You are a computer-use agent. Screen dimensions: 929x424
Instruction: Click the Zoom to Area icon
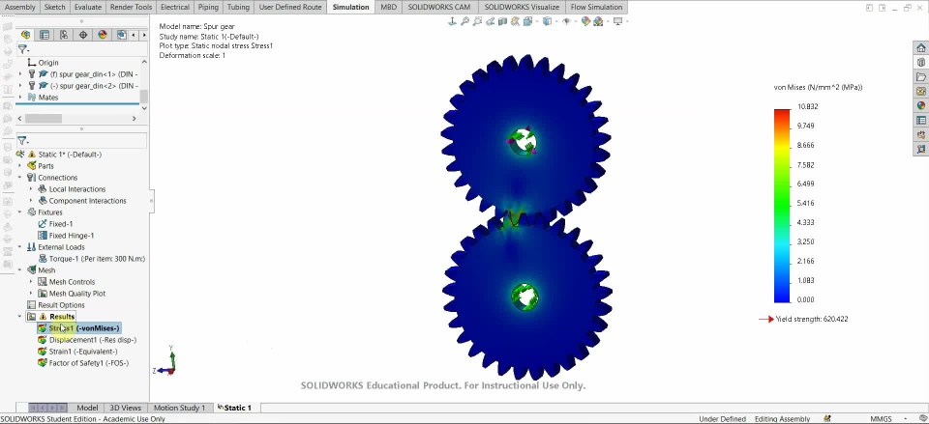477,21
